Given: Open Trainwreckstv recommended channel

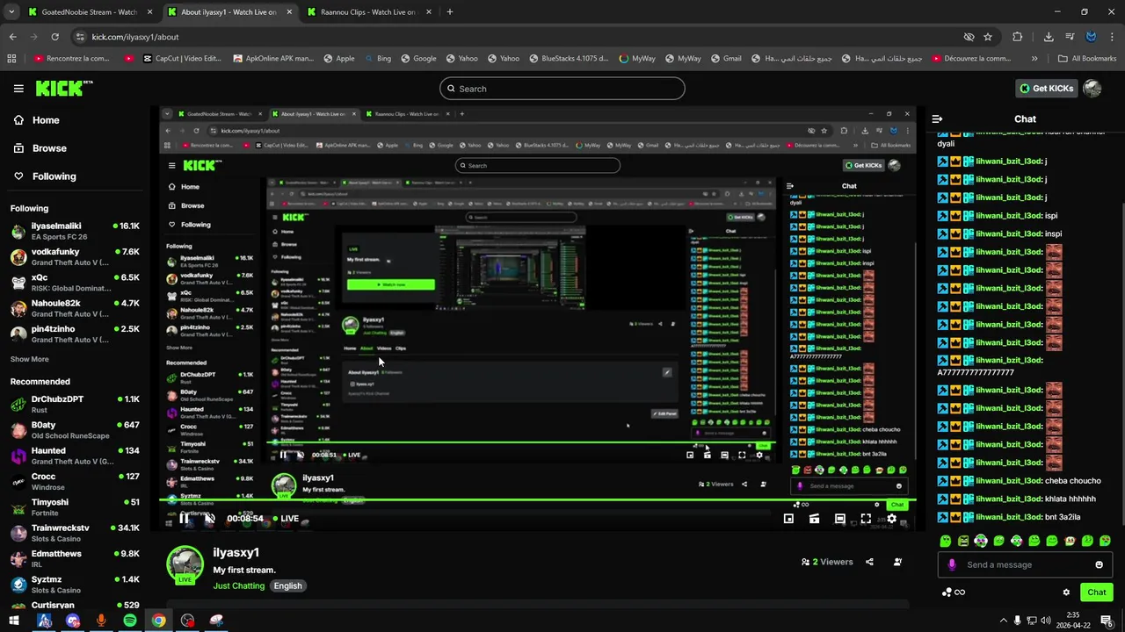Looking at the screenshot, I should (x=74, y=533).
